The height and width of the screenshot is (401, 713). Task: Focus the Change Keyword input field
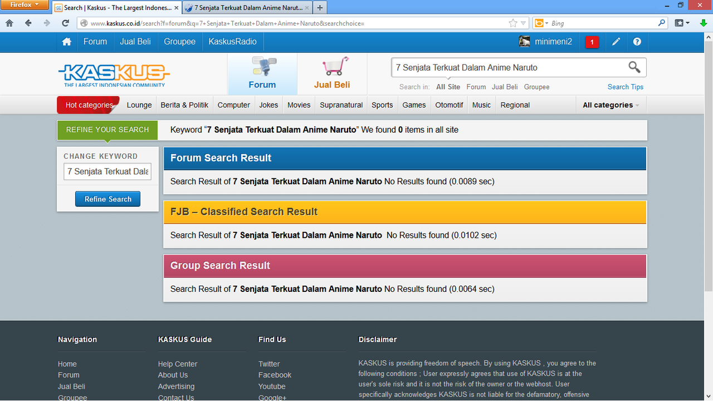(108, 172)
